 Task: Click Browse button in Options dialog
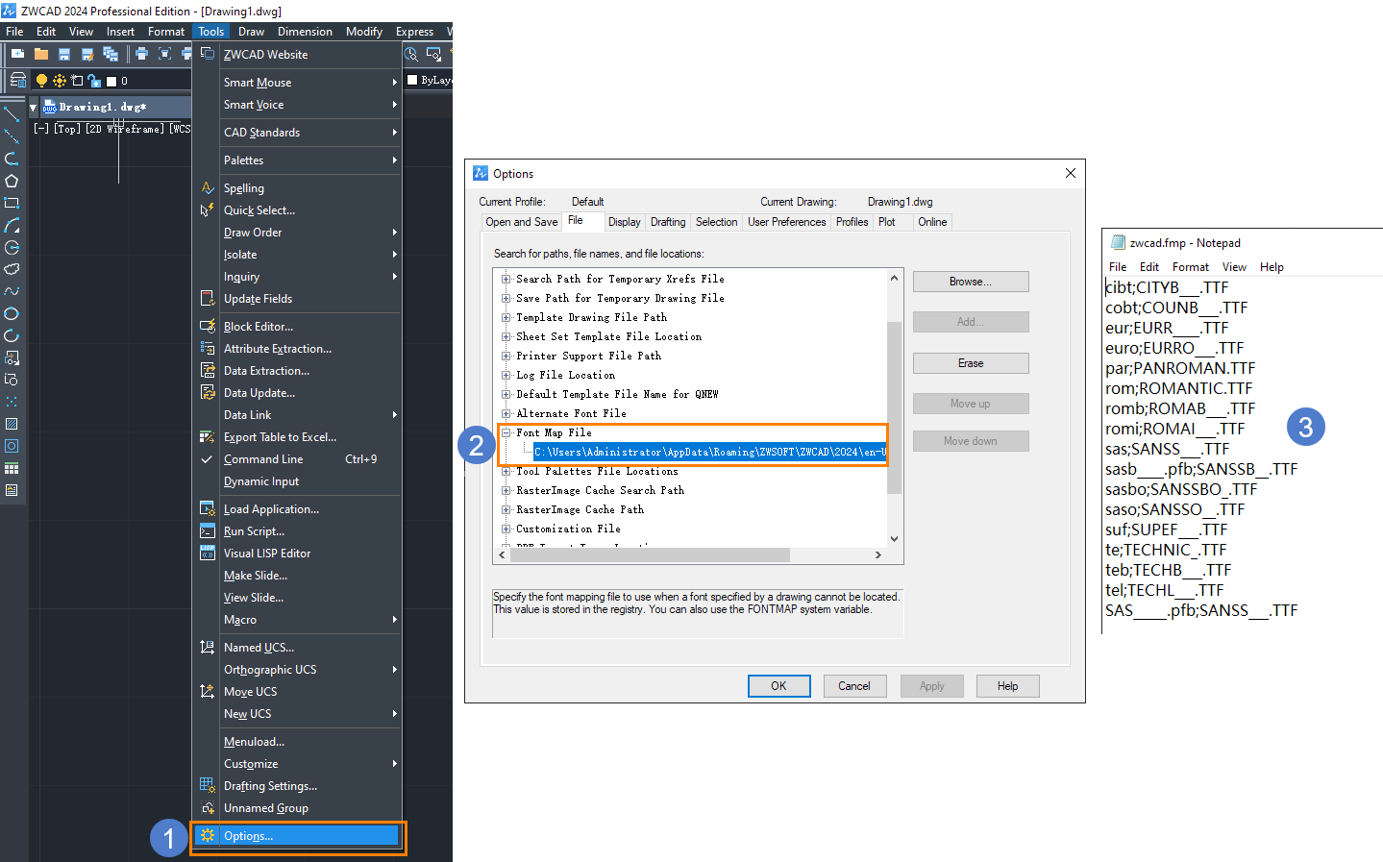tap(971, 282)
